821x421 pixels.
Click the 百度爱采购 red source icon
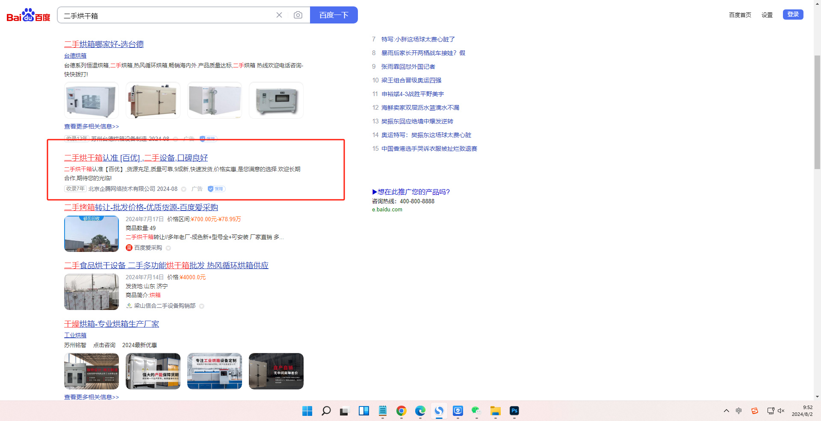point(129,248)
